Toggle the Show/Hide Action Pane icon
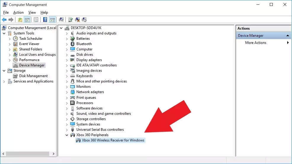The image size is (292, 164). [52, 20]
